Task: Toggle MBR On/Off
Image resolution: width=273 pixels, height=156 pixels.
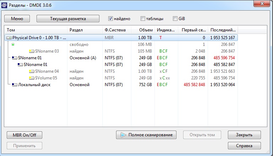Action: (24, 135)
